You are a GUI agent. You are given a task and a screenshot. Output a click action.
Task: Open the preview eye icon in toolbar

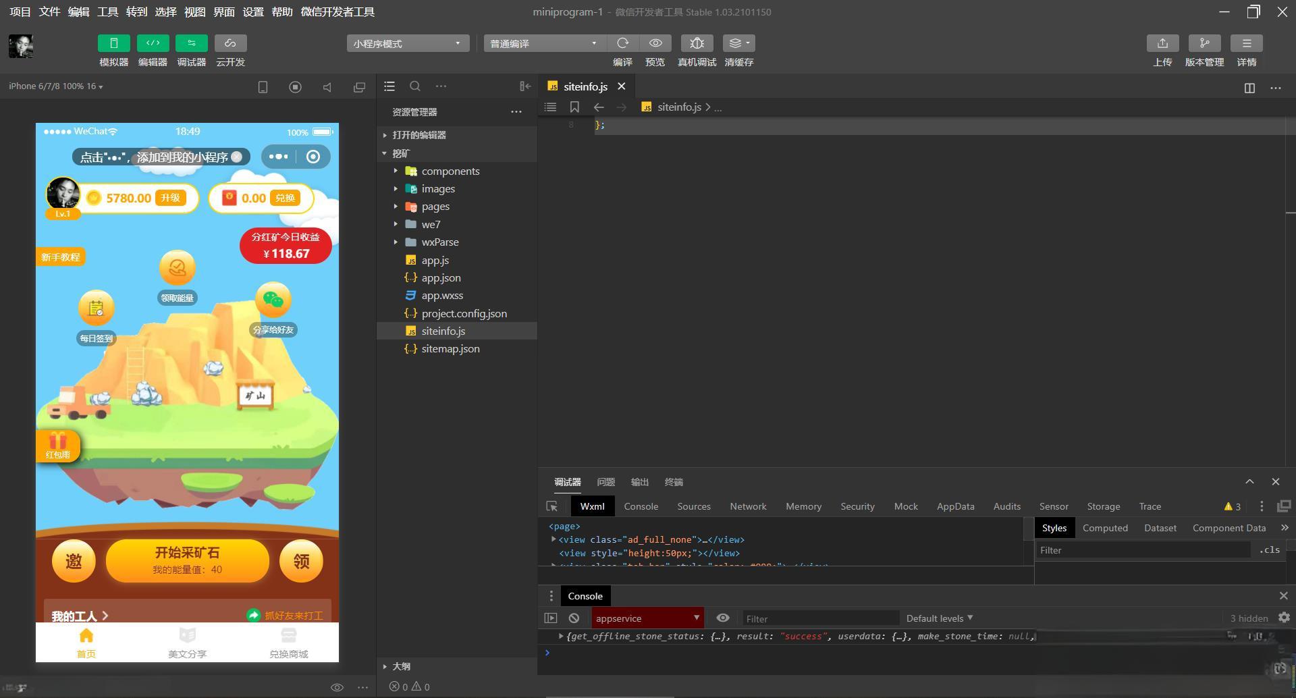655,43
